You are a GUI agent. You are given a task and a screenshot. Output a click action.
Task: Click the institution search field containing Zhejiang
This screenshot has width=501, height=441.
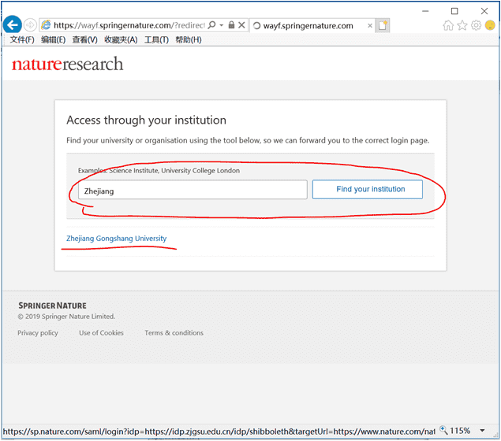click(x=188, y=190)
